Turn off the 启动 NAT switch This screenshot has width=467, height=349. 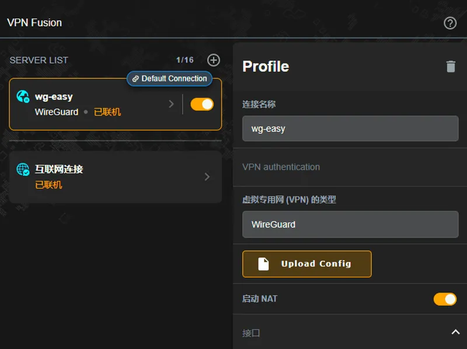coord(445,299)
